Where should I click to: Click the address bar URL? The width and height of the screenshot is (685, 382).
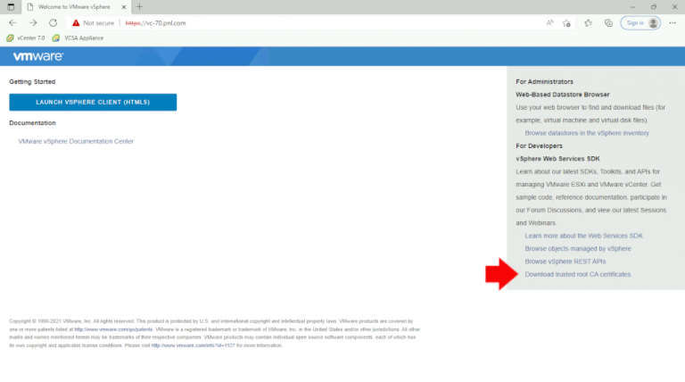[155, 22]
